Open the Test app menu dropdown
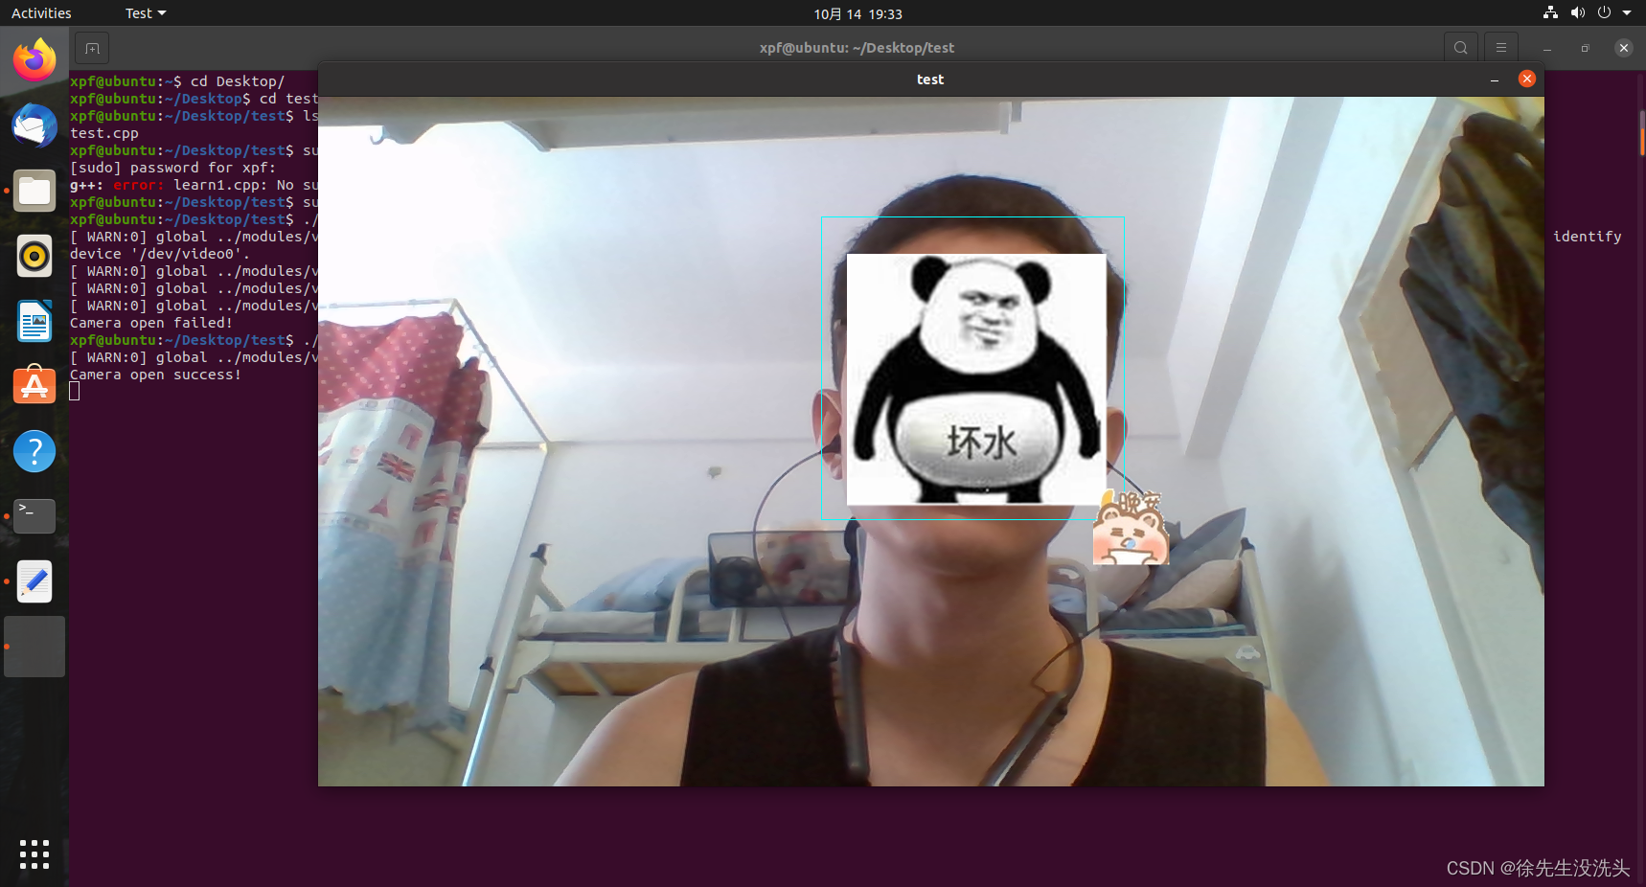This screenshot has height=887, width=1646. point(146,13)
